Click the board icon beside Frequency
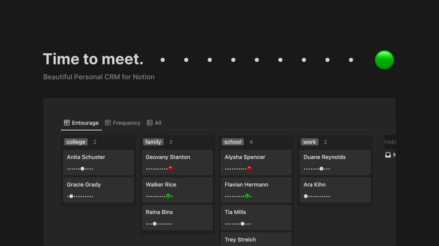The height and width of the screenshot is (246, 439). point(108,123)
